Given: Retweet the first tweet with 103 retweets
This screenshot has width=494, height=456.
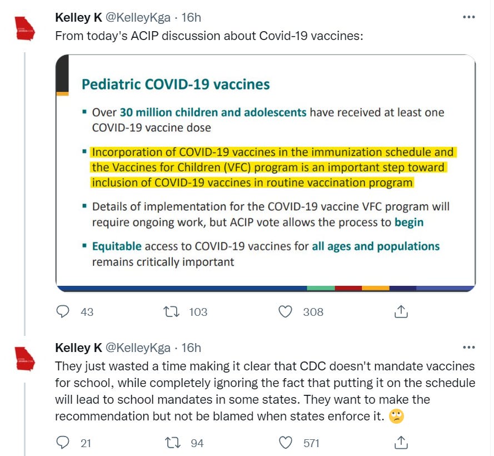Looking at the screenshot, I should (x=174, y=312).
